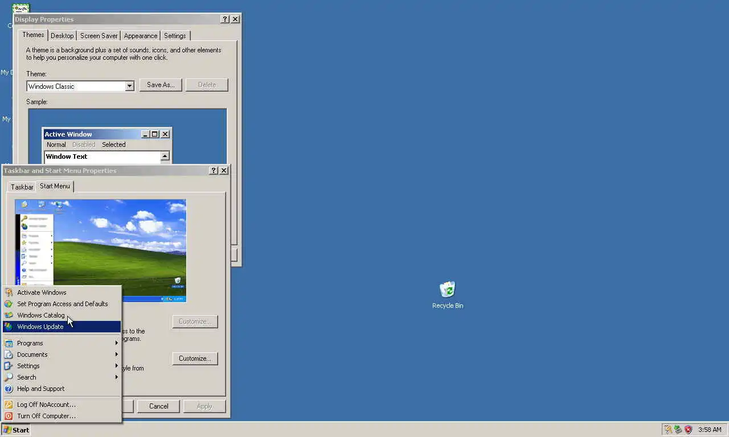Expand the Settings submenu
This screenshot has height=437, width=729.
(x=62, y=366)
